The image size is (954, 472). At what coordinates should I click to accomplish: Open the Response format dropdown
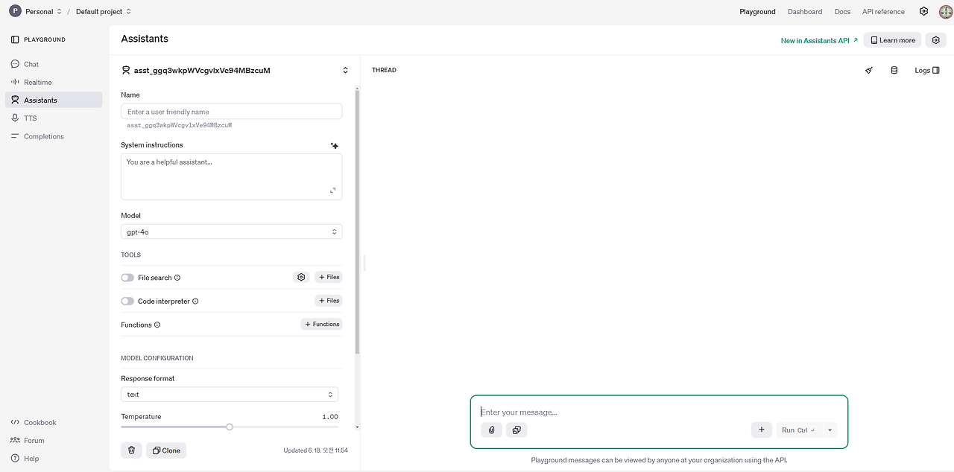click(x=230, y=395)
